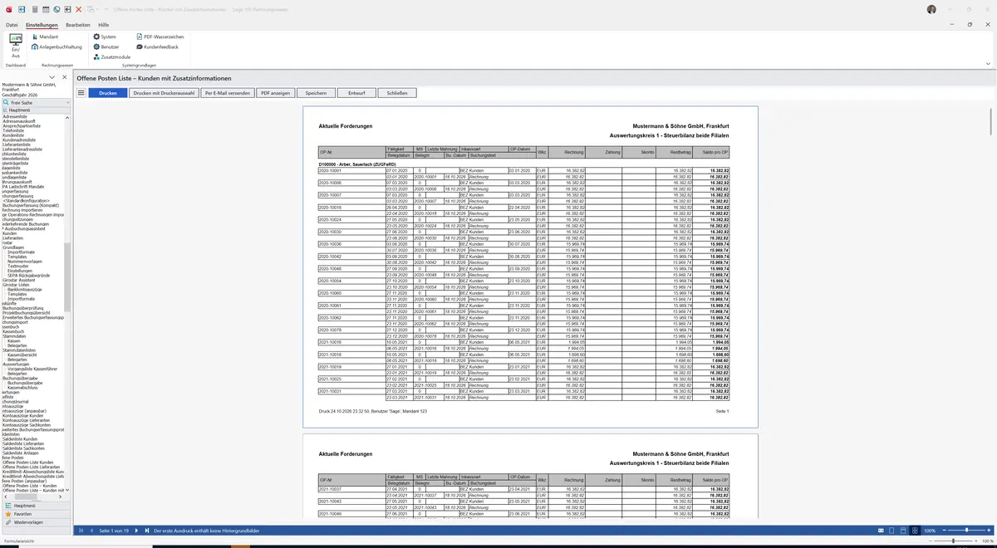Click the Drucken button

point(108,93)
